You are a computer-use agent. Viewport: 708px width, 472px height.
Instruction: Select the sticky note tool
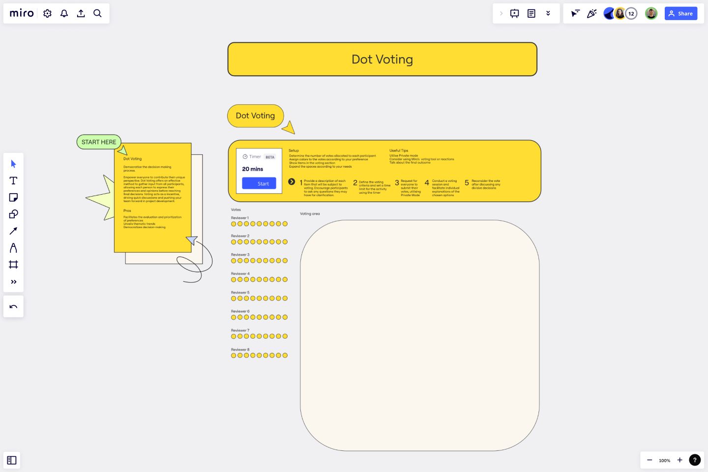point(13,197)
